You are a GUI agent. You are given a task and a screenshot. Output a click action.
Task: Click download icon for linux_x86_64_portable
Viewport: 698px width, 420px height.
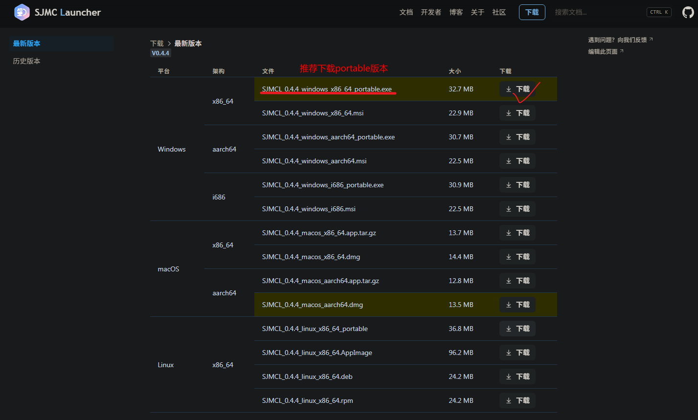tap(509, 329)
